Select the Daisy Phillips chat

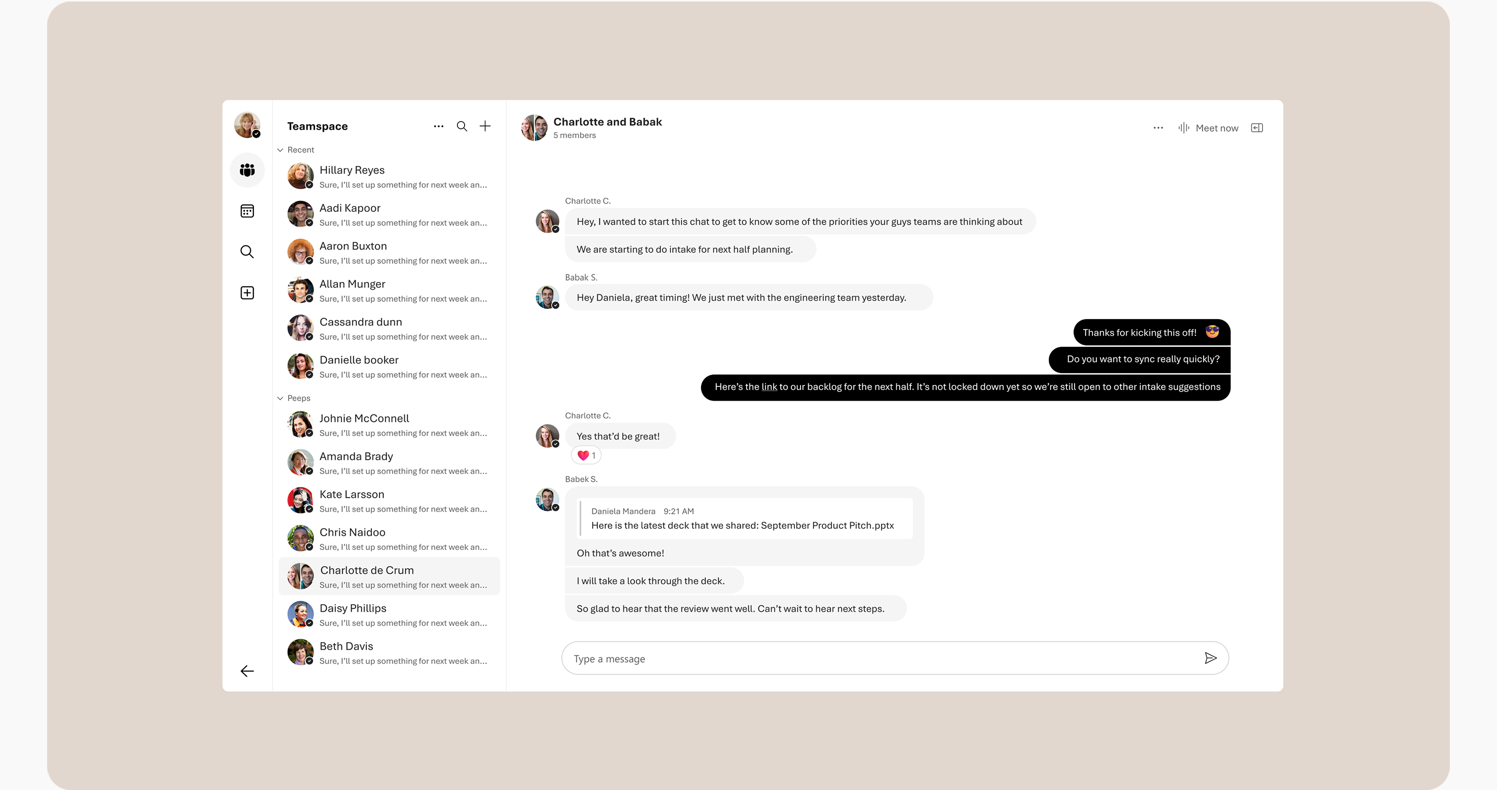(390, 615)
